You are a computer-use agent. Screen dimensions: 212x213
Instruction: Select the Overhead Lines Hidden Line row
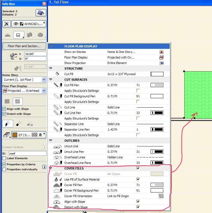pos(109,157)
